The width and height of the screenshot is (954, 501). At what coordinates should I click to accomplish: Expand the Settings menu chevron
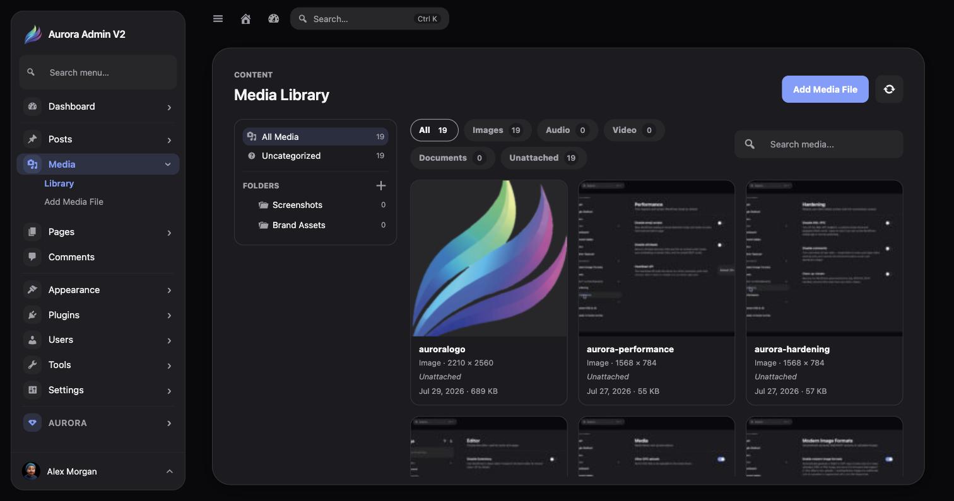[169, 391]
